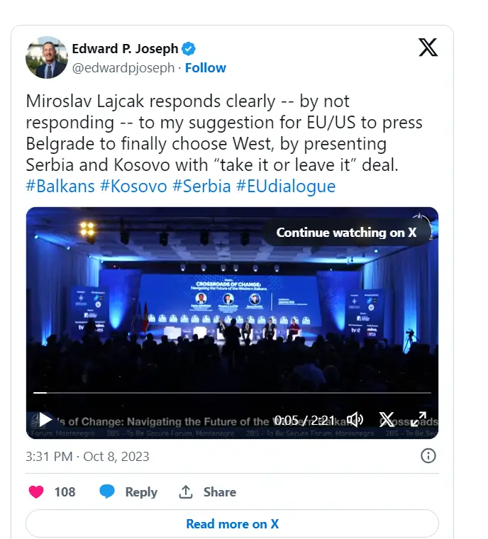This screenshot has width=488, height=539.
Task: Open tweet info circle icon
Action: (x=428, y=456)
